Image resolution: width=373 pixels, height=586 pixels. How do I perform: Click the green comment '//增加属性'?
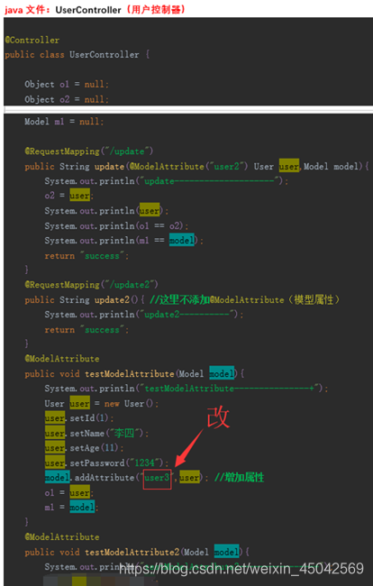[x=239, y=478]
